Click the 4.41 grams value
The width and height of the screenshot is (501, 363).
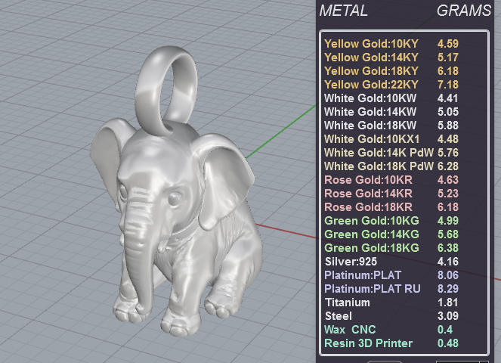(x=448, y=98)
